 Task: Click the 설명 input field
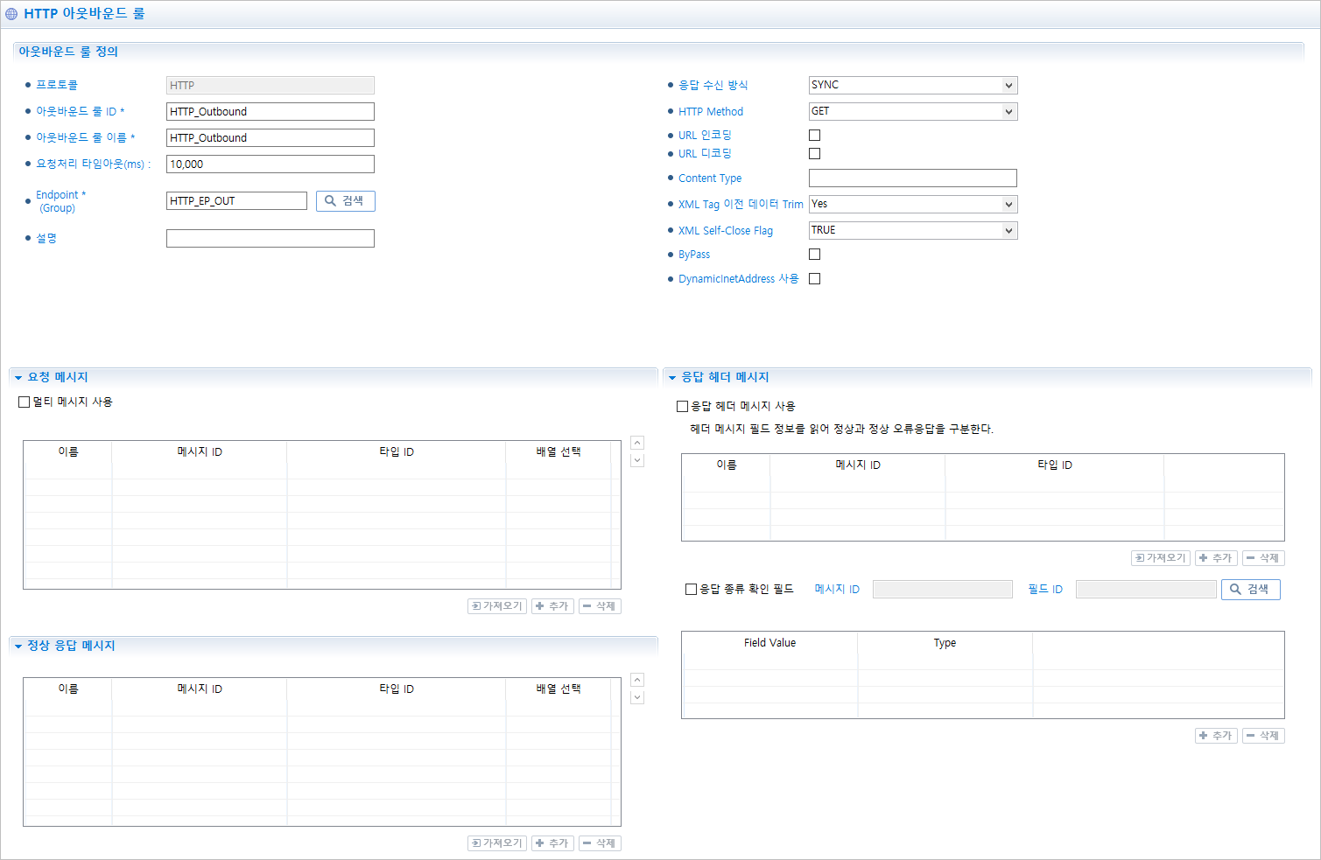(x=271, y=238)
